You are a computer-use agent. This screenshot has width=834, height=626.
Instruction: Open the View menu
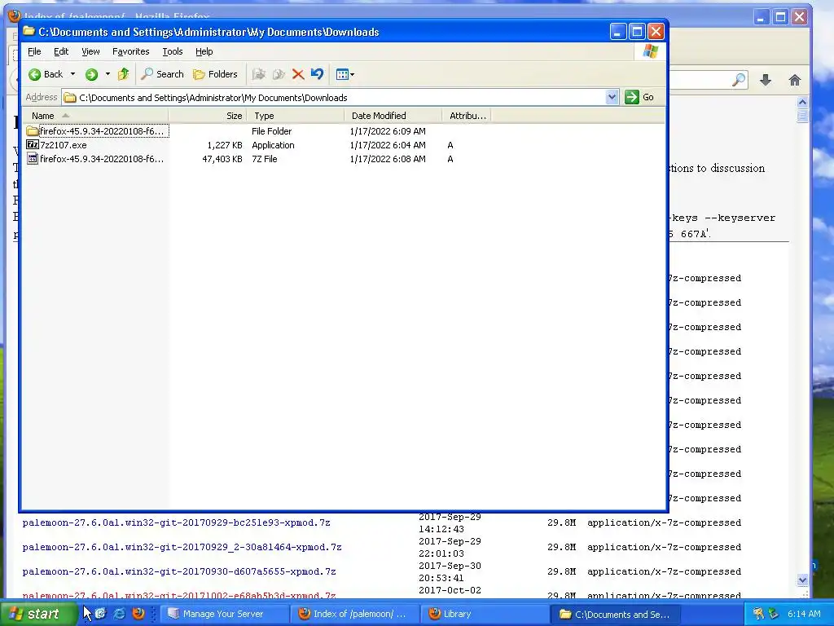click(90, 51)
